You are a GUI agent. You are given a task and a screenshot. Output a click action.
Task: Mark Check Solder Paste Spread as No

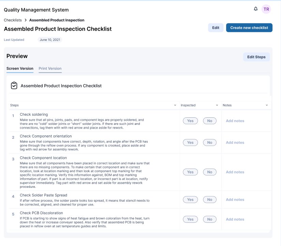pos(209,200)
